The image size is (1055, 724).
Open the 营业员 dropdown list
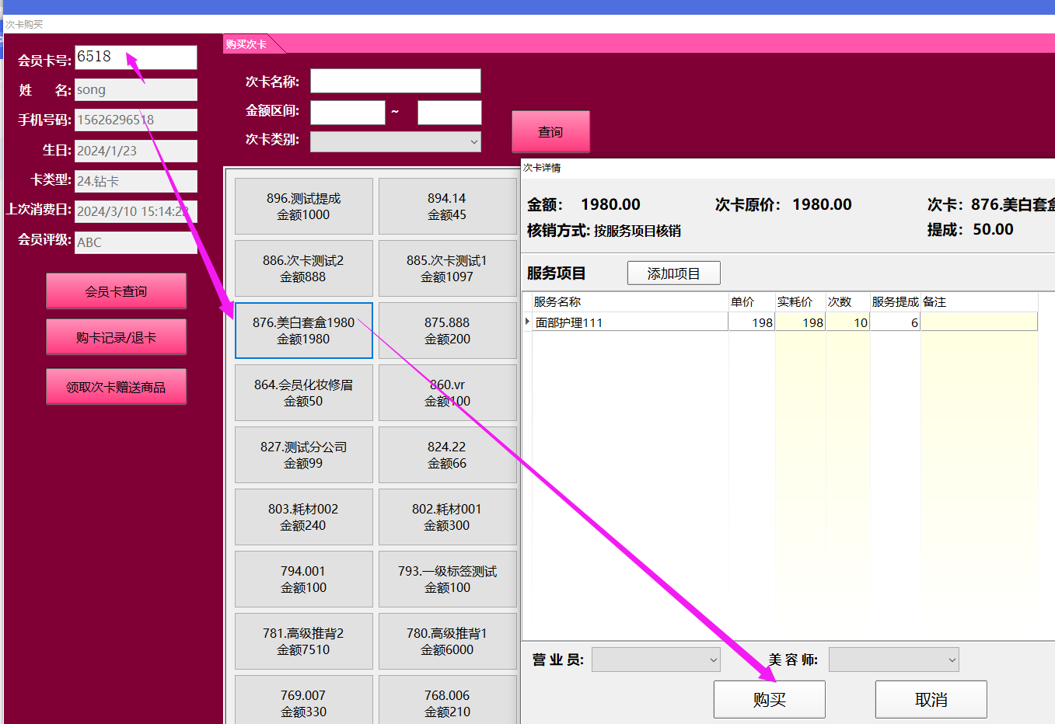655,660
